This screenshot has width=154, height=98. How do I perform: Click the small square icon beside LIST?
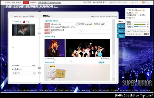pyautogui.click(x=148, y=34)
